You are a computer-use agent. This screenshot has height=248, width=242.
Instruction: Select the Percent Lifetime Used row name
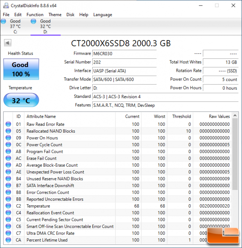(47, 240)
